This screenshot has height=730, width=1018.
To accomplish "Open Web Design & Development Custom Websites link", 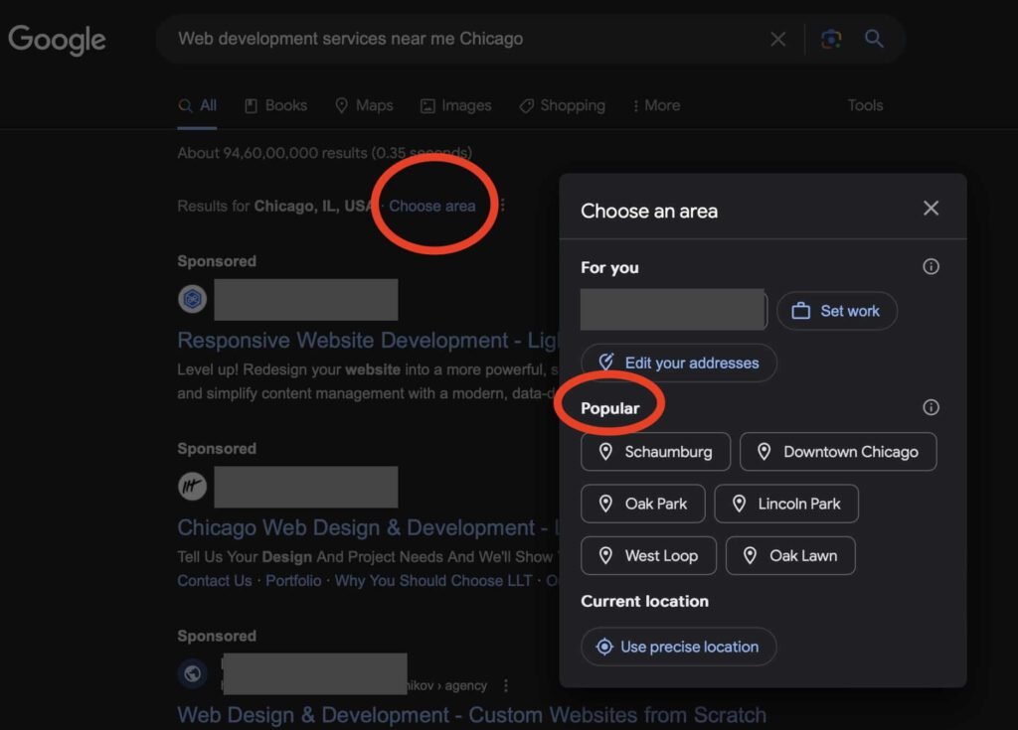I will pos(472,715).
